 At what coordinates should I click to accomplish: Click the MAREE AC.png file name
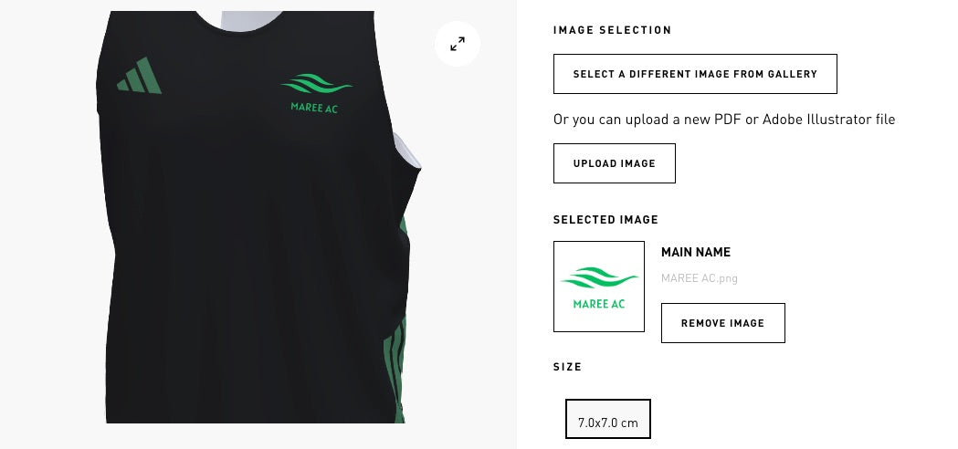tap(699, 278)
